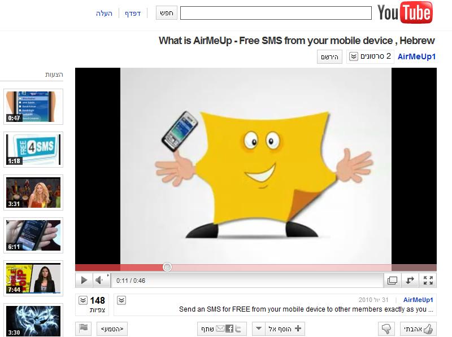The width and height of the screenshot is (452, 337).
Task: Click the search input field
Action: 276,13
